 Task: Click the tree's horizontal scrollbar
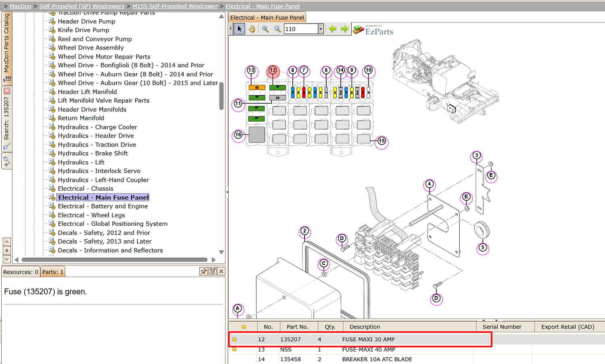pyautogui.click(x=115, y=260)
